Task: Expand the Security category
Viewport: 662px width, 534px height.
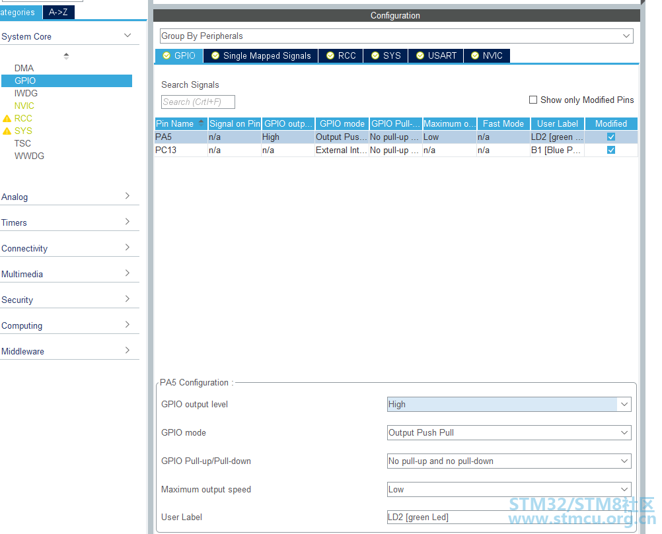Action: coord(128,298)
